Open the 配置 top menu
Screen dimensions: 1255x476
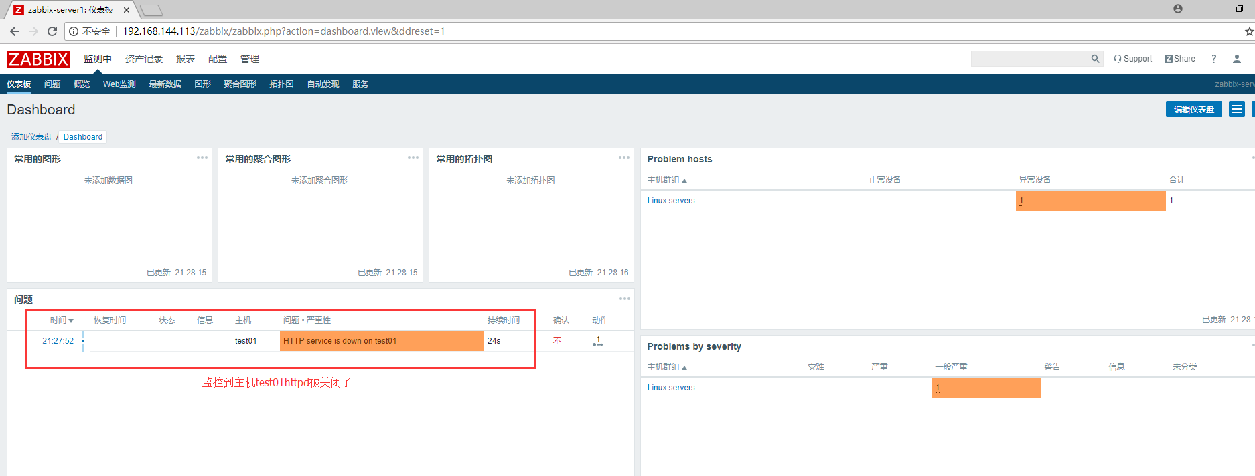(218, 59)
